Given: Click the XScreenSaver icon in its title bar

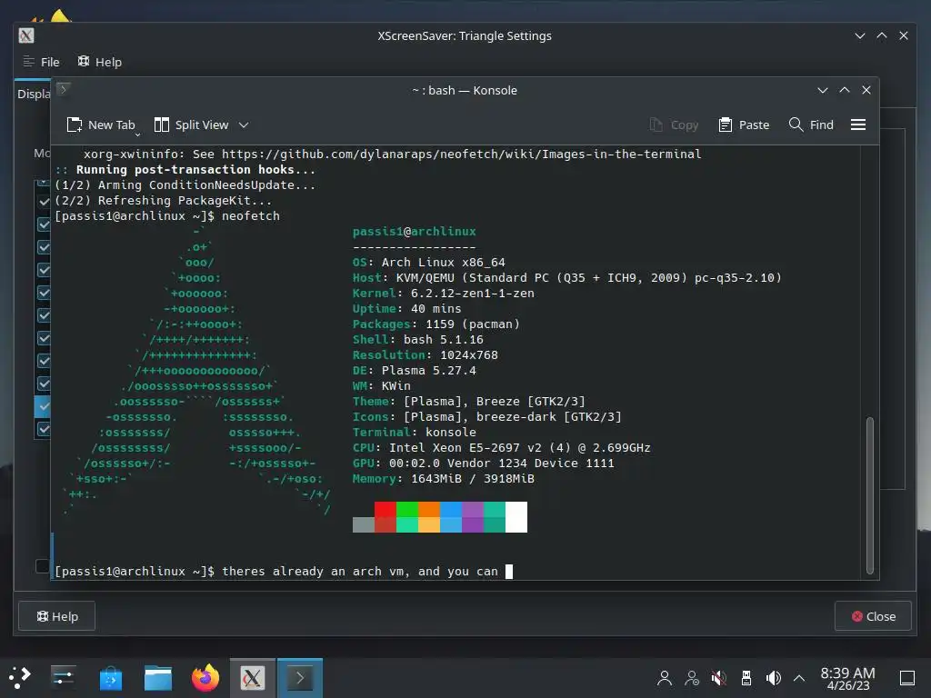Looking at the screenshot, I should tap(26, 35).
